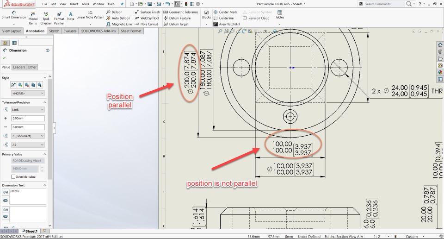This screenshot has width=444, height=239.
Task: Click the 1 : 2 scale status
Action: (x=376, y=236)
